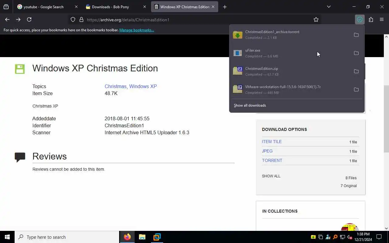389x243 pixels.
Task: Show VMware-workstation-full 7z file in folder
Action: click(x=356, y=89)
